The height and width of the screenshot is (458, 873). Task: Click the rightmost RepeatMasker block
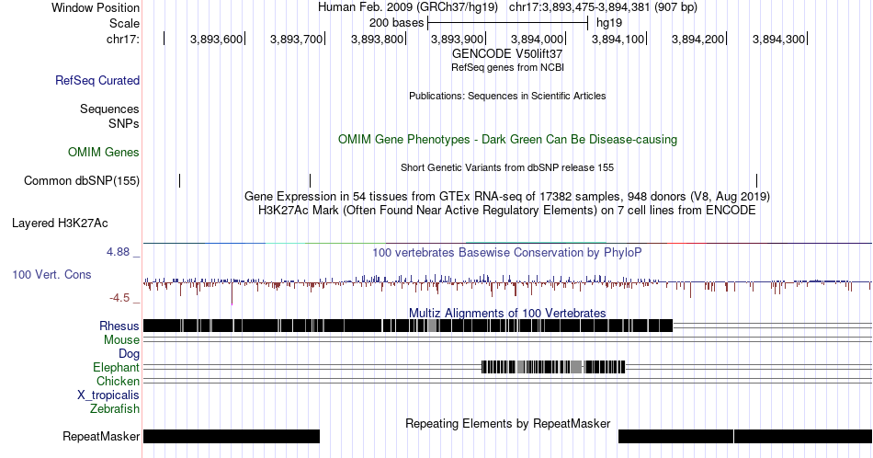(803, 436)
